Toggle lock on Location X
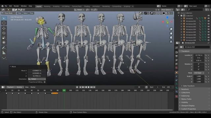Screen dimensions: 211x118 (206, 55)
